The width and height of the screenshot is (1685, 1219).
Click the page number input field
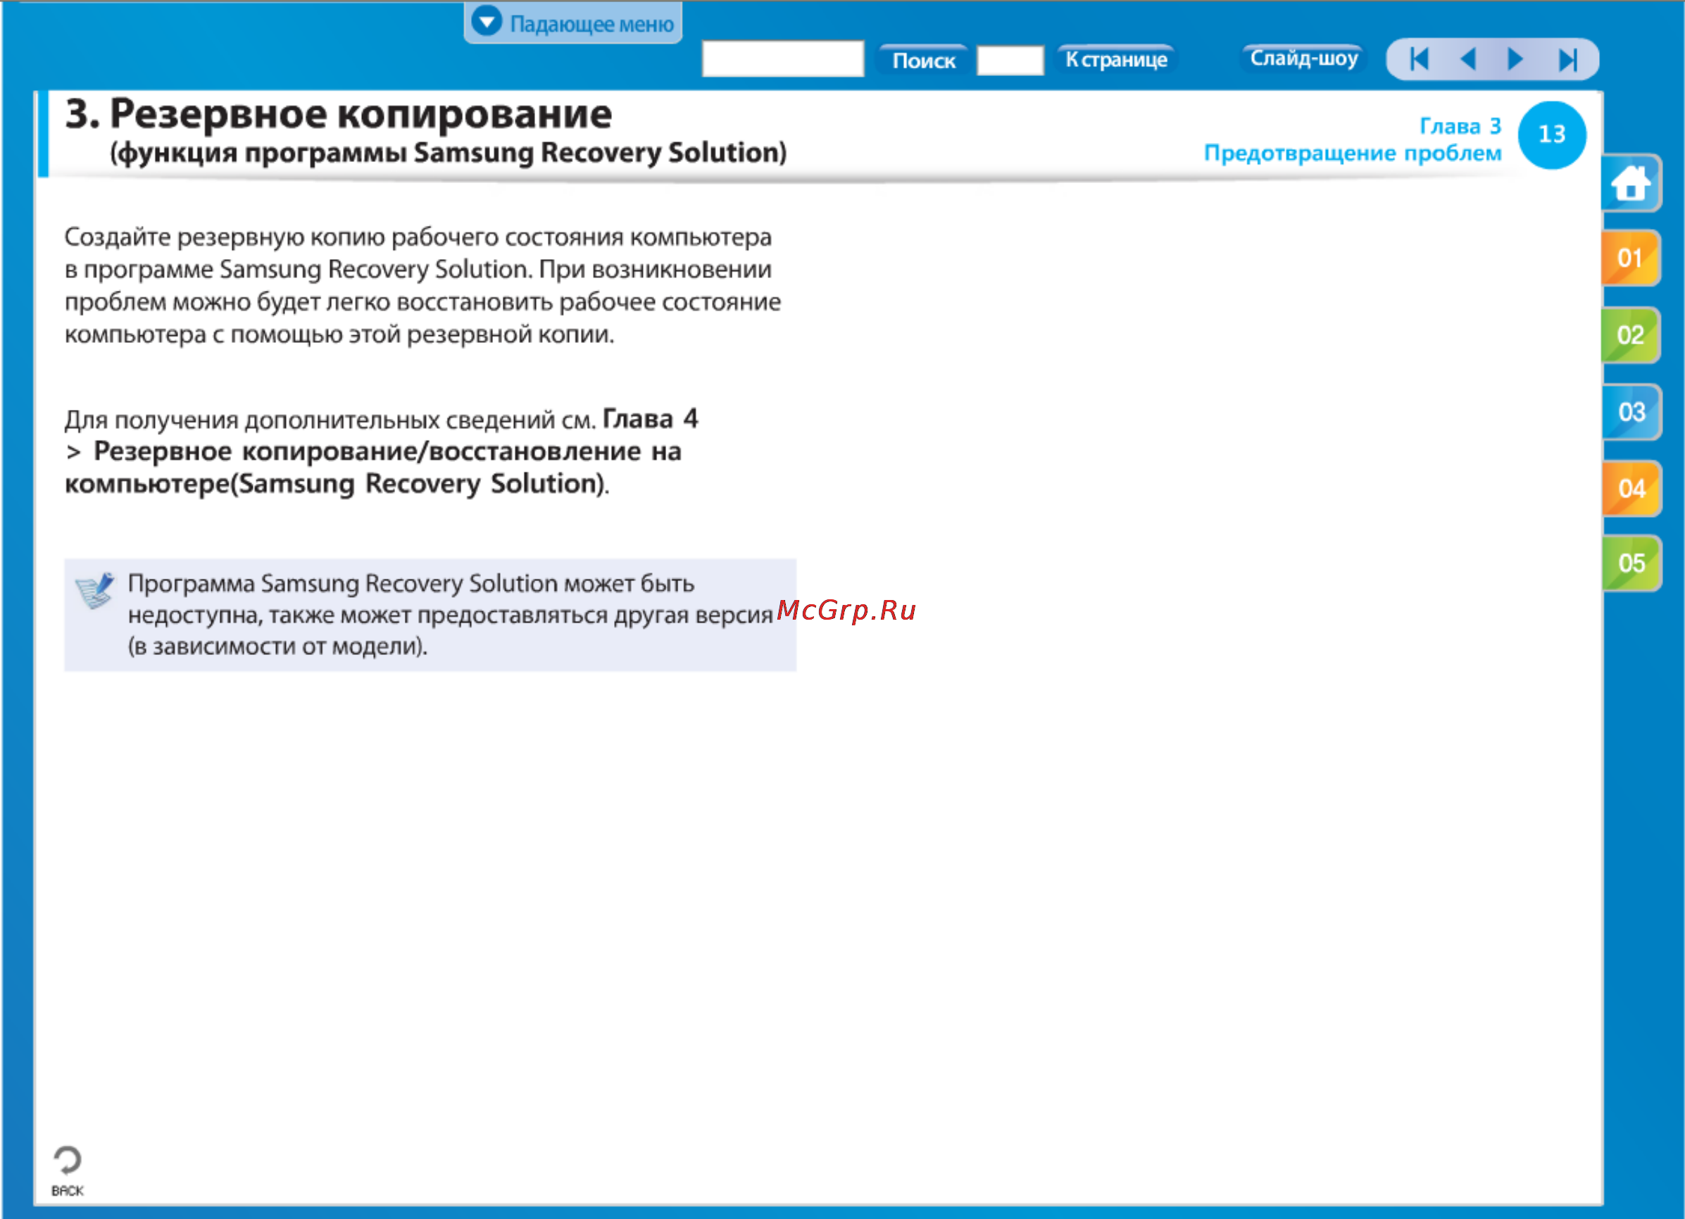pyautogui.click(x=1010, y=60)
